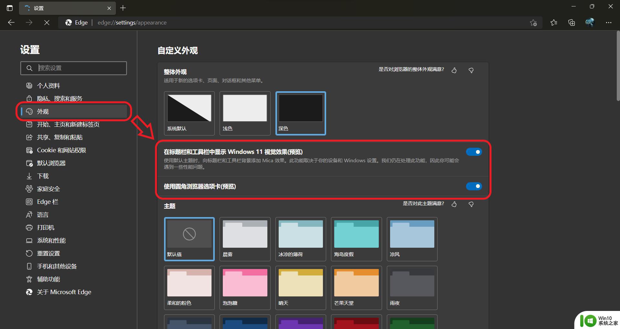Select the 雨夜 theme
Viewport: 620px width, 329px height.
point(412,288)
